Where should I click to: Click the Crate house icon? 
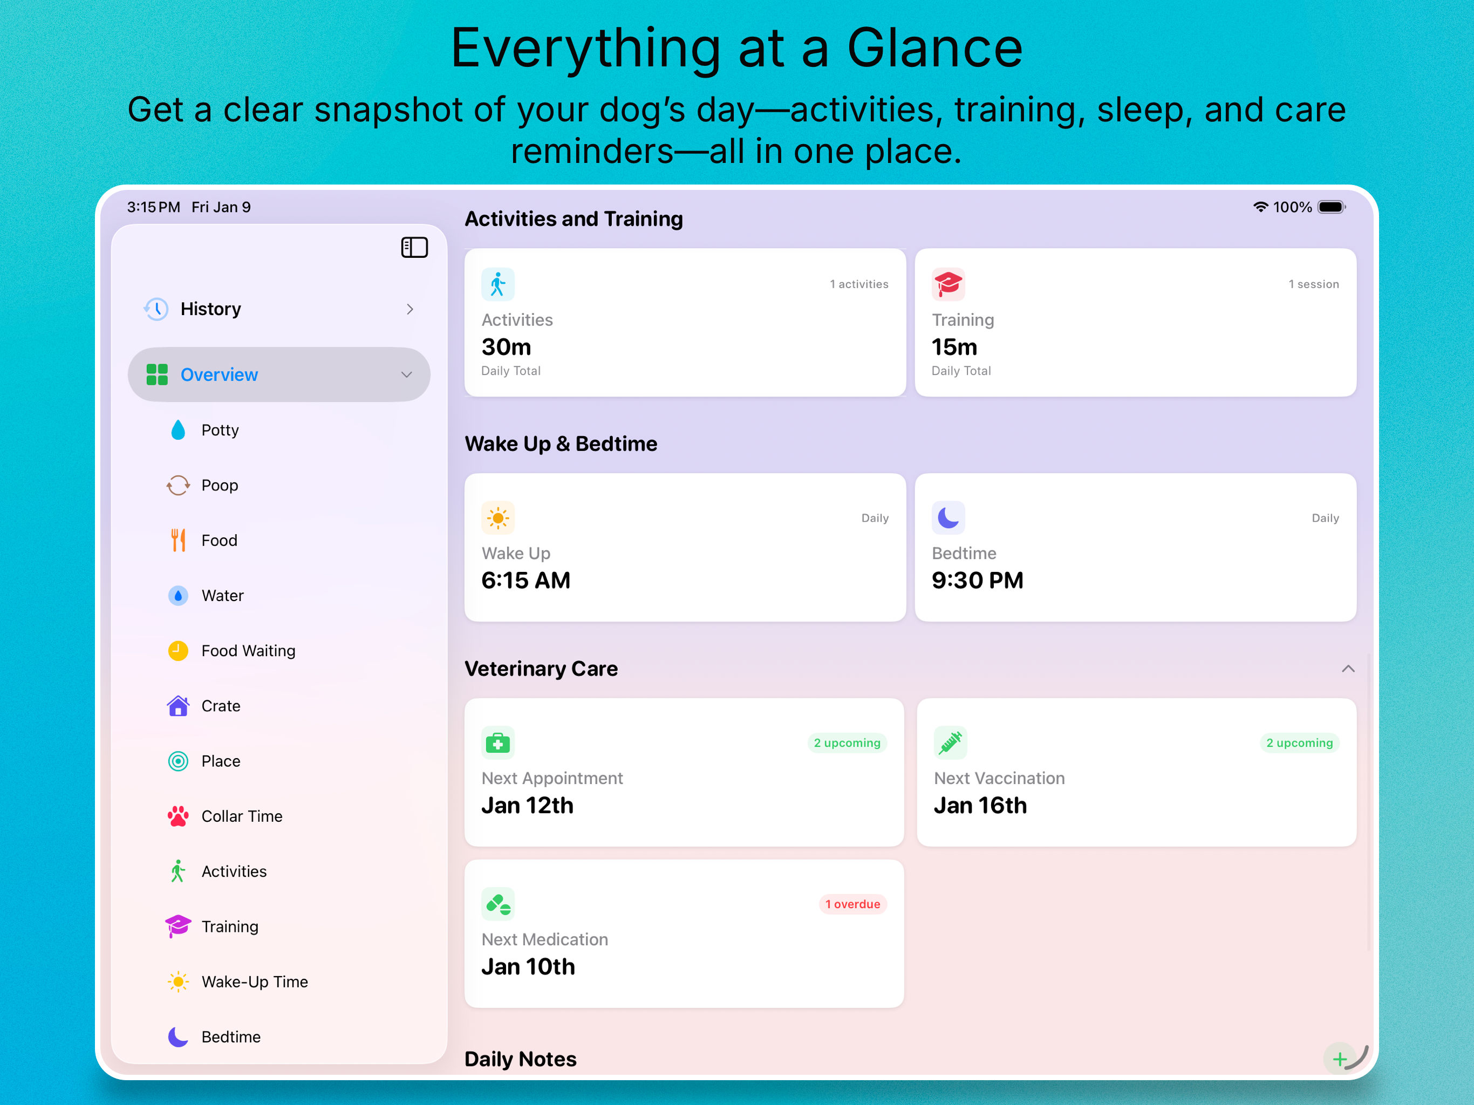coord(178,706)
